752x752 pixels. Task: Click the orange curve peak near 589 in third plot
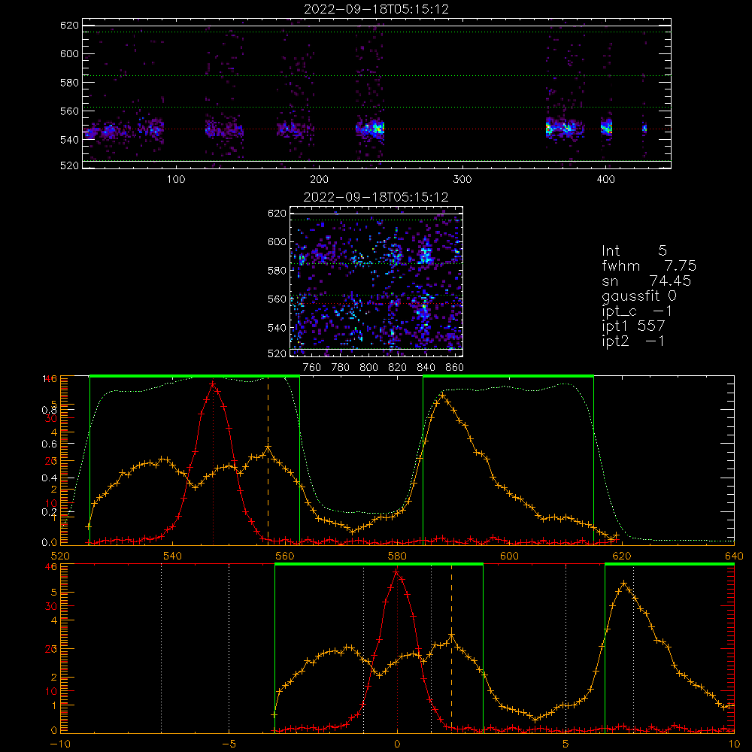coord(442,396)
